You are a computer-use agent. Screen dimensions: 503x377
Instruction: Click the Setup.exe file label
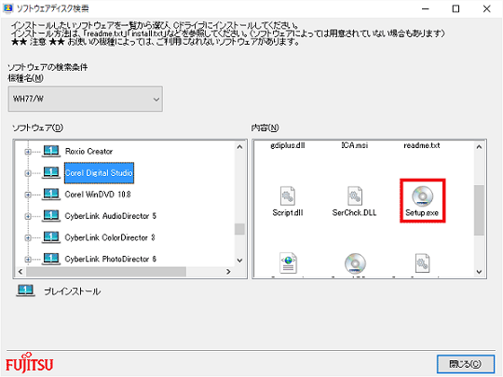422,212
